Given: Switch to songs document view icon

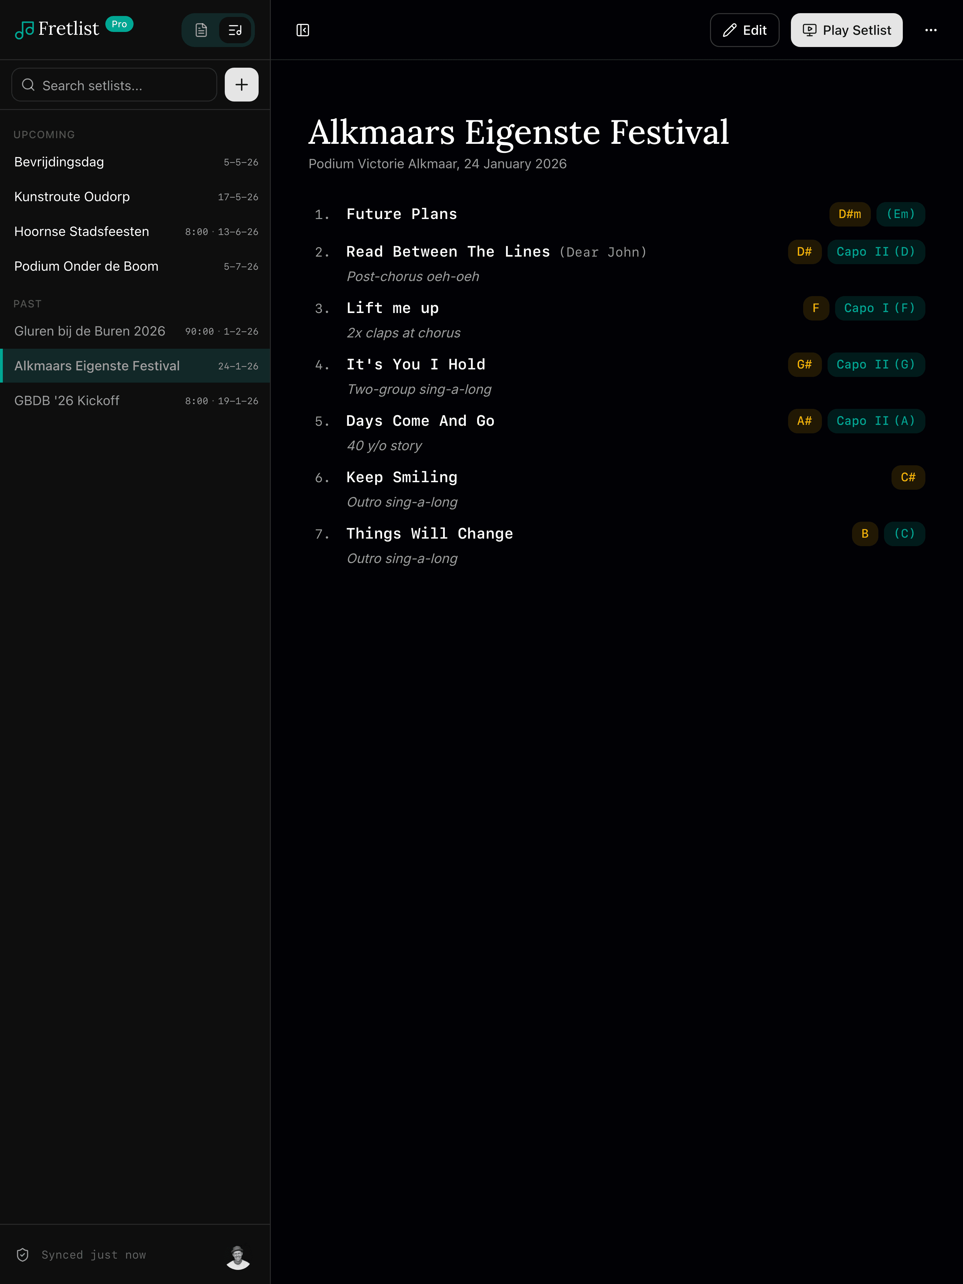Looking at the screenshot, I should pos(201,30).
